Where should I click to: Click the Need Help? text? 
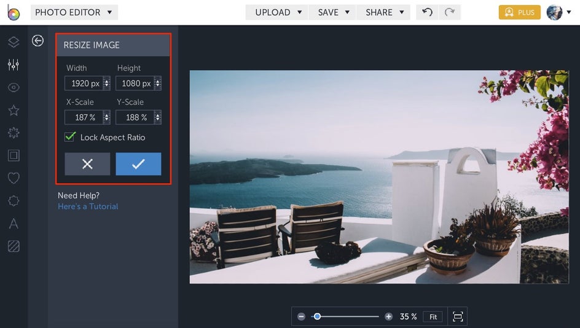pos(79,195)
